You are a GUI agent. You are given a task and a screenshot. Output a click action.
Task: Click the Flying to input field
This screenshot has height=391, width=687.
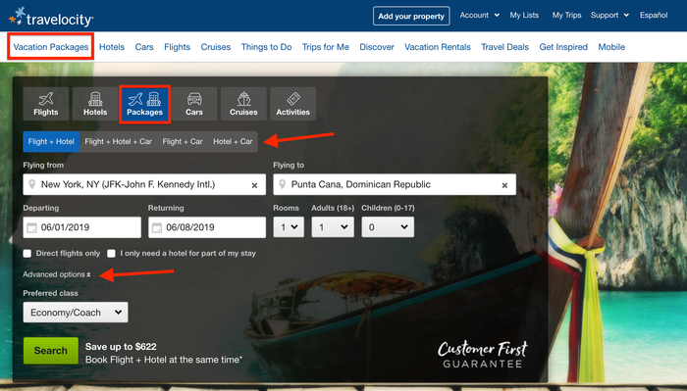[x=395, y=184]
